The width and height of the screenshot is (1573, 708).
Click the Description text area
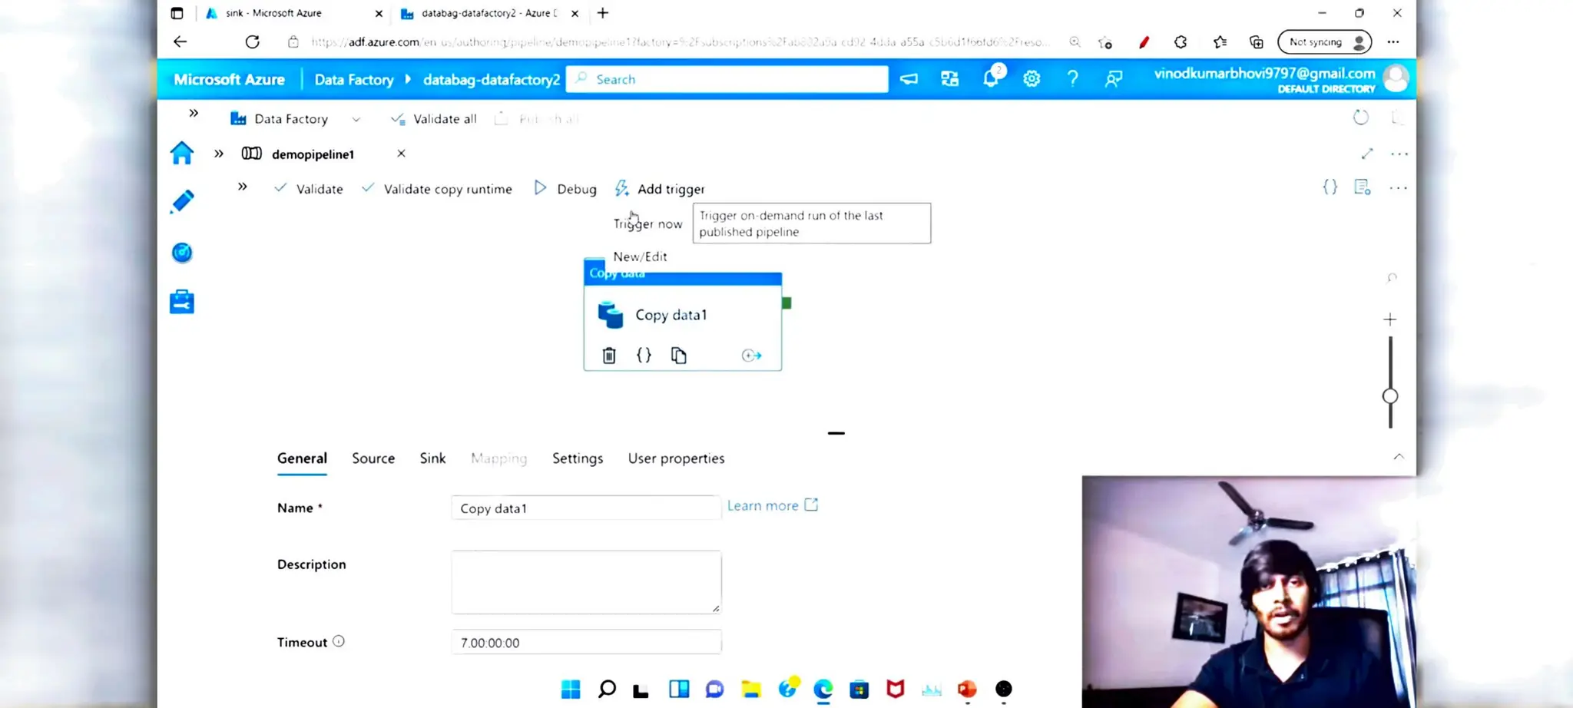586,581
